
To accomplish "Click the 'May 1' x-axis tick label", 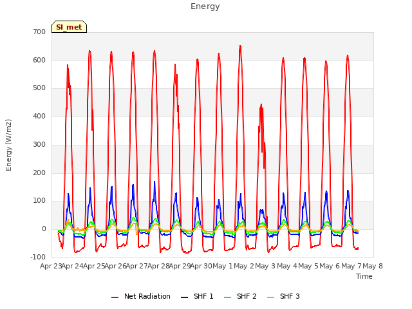I will tap(223, 266).
